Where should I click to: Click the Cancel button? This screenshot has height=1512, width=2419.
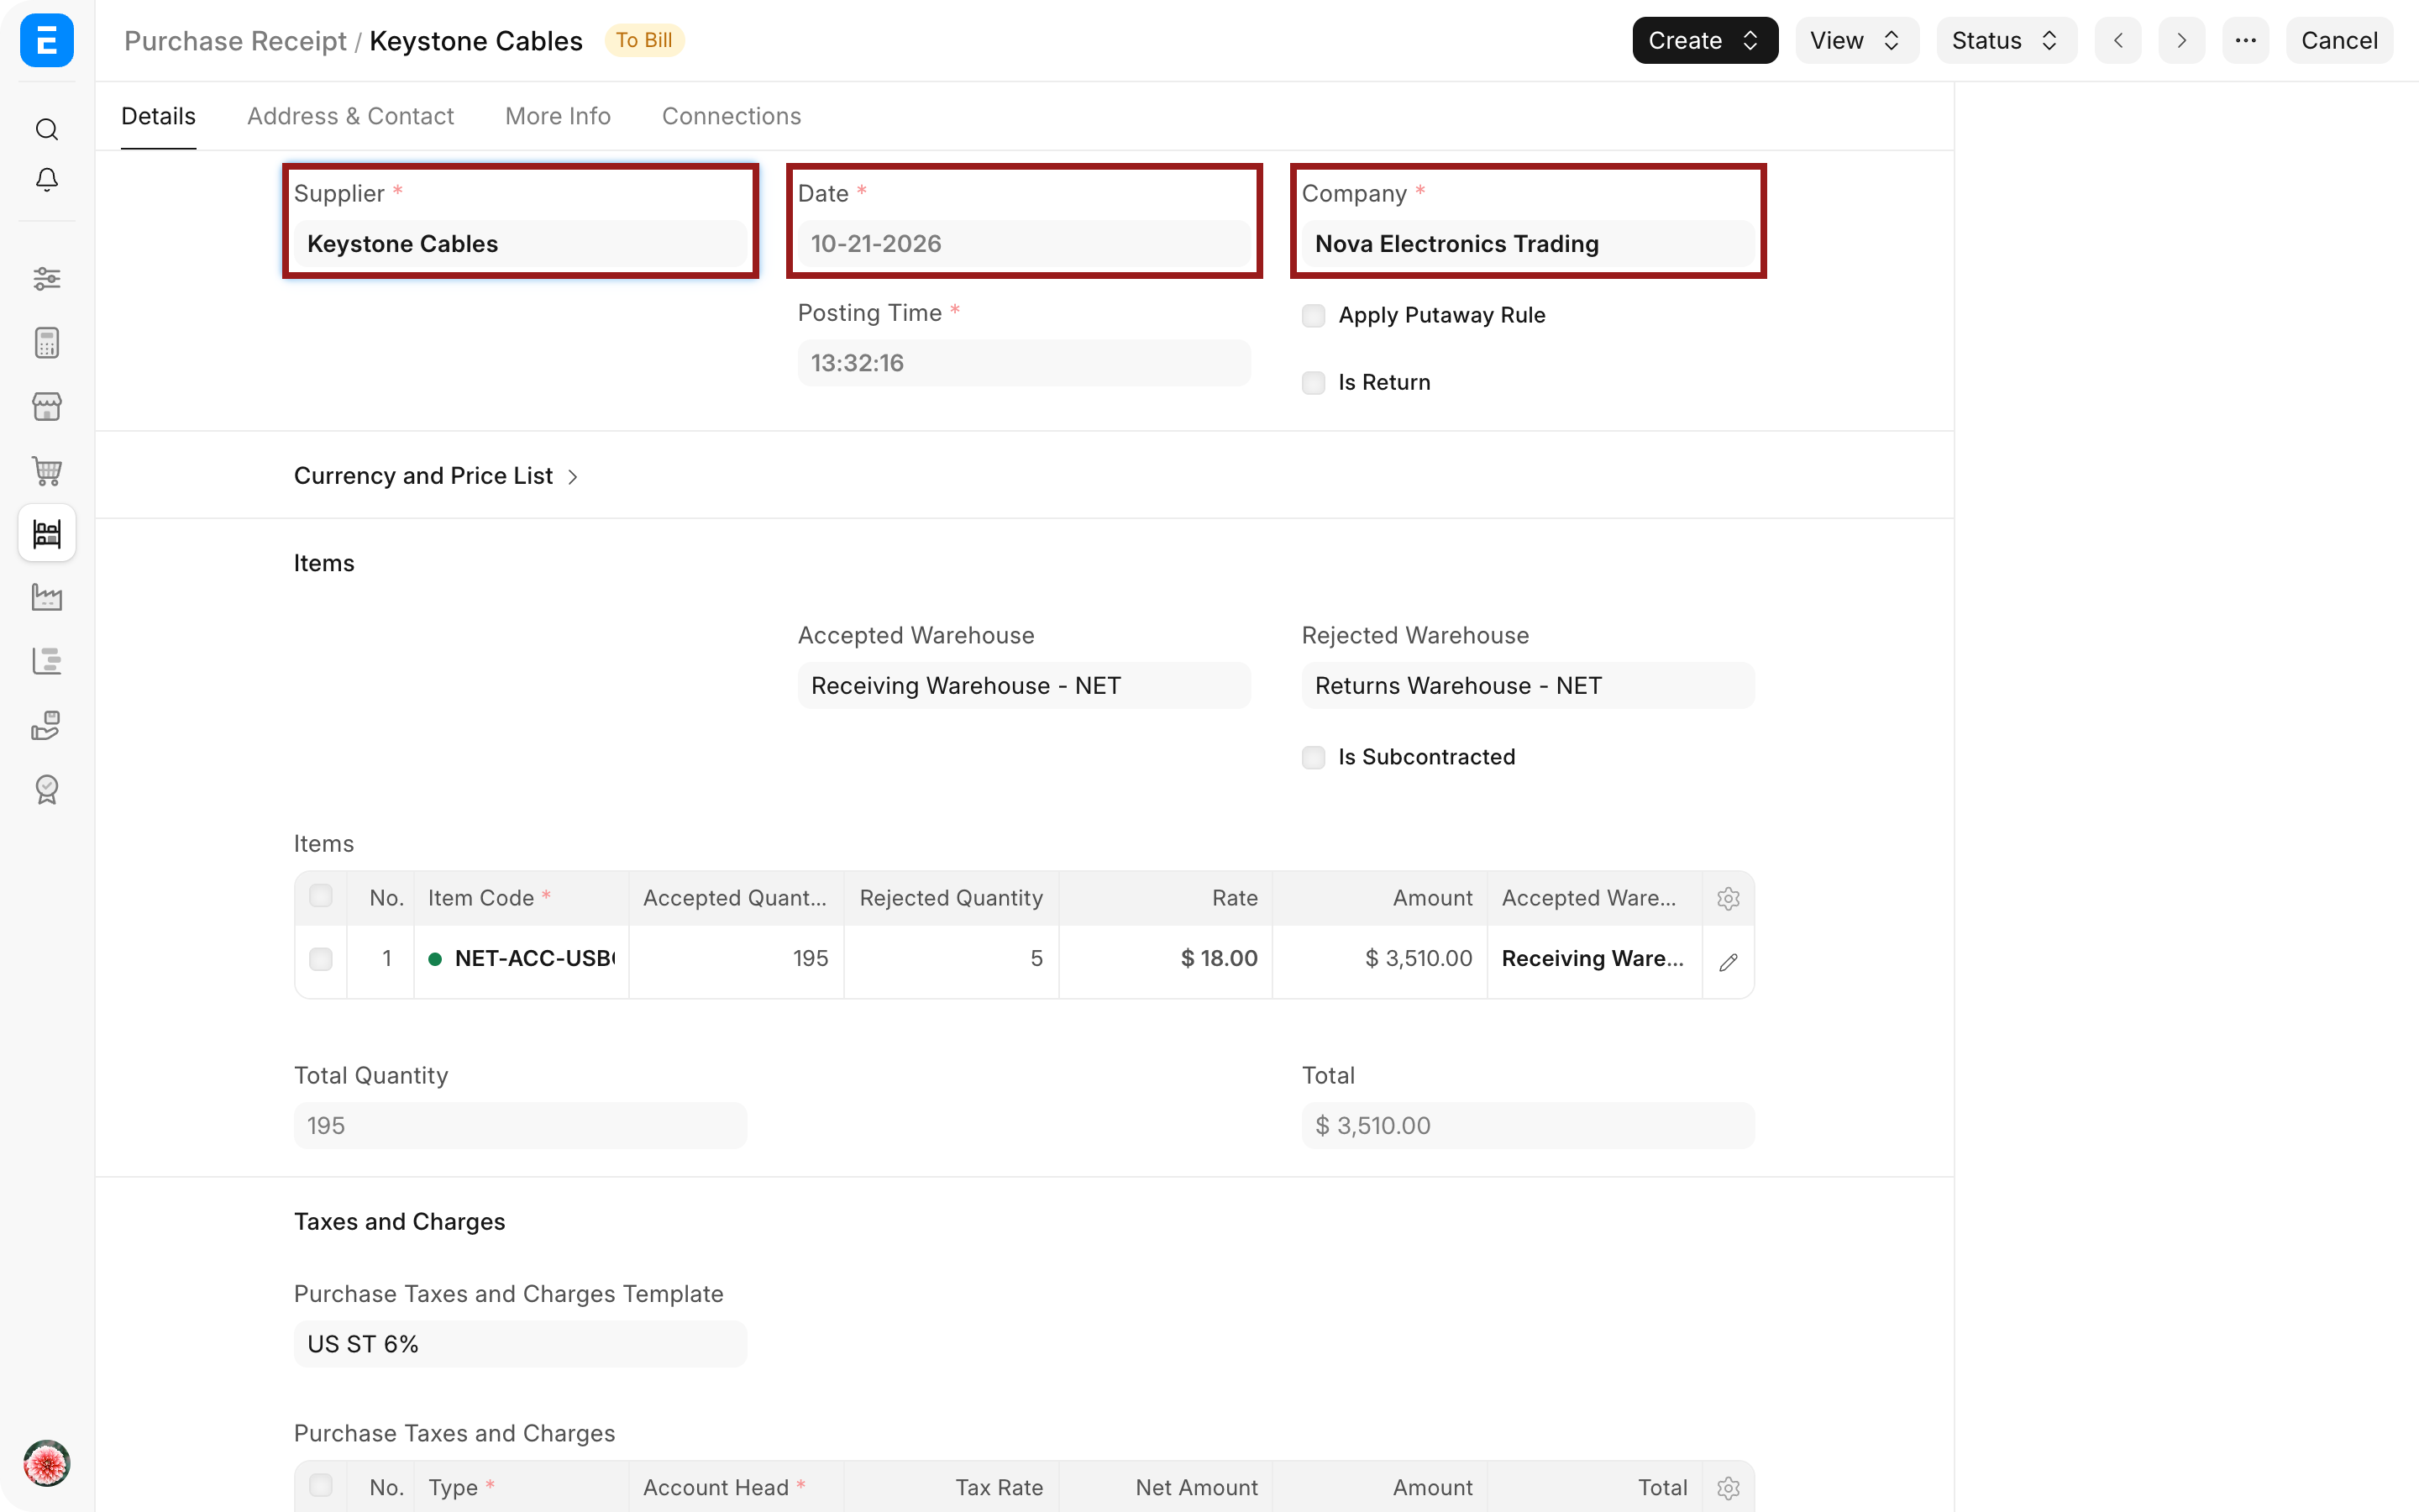pos(2338,40)
